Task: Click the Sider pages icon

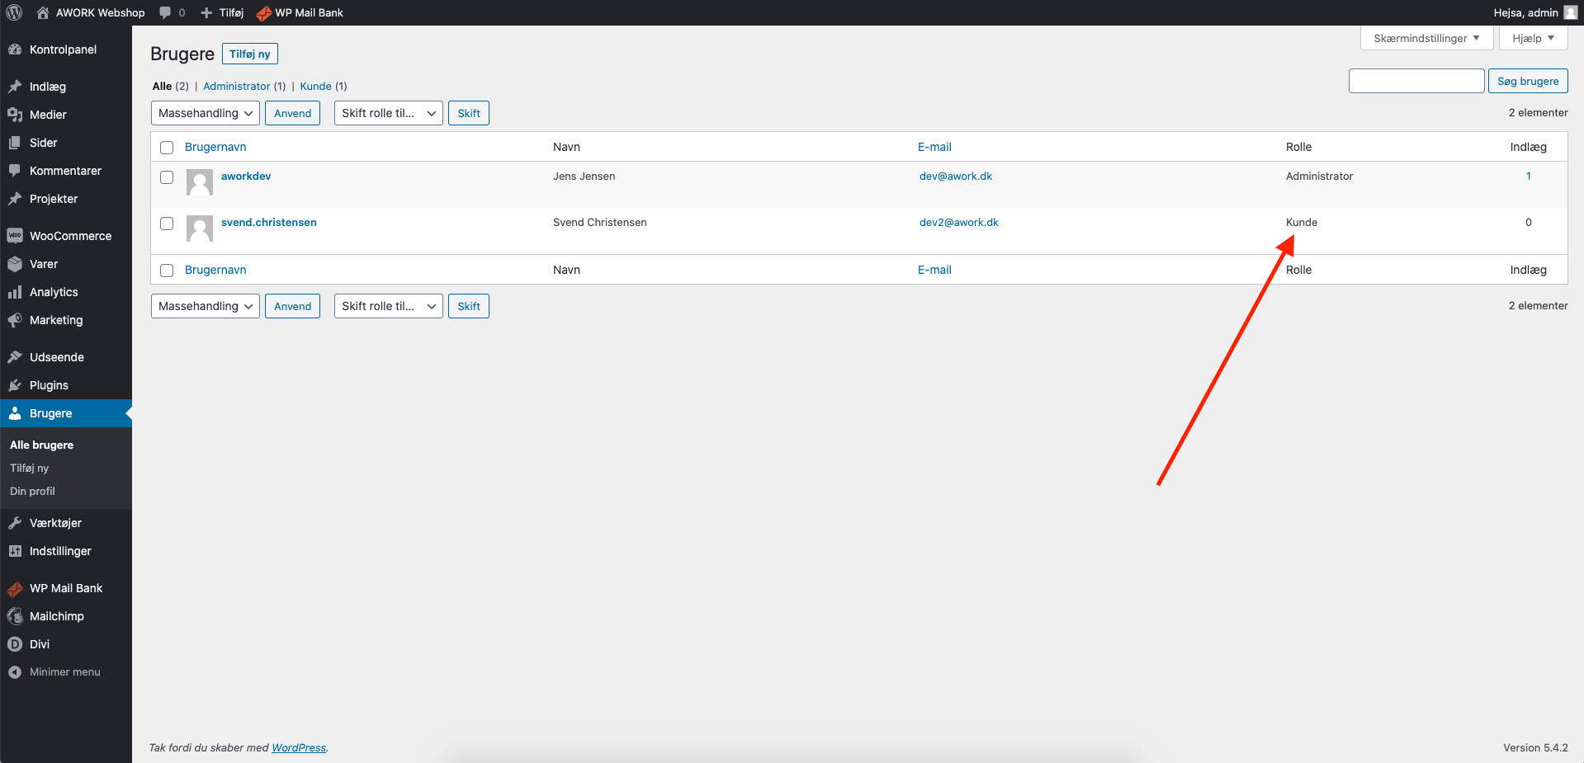Action: (x=15, y=143)
